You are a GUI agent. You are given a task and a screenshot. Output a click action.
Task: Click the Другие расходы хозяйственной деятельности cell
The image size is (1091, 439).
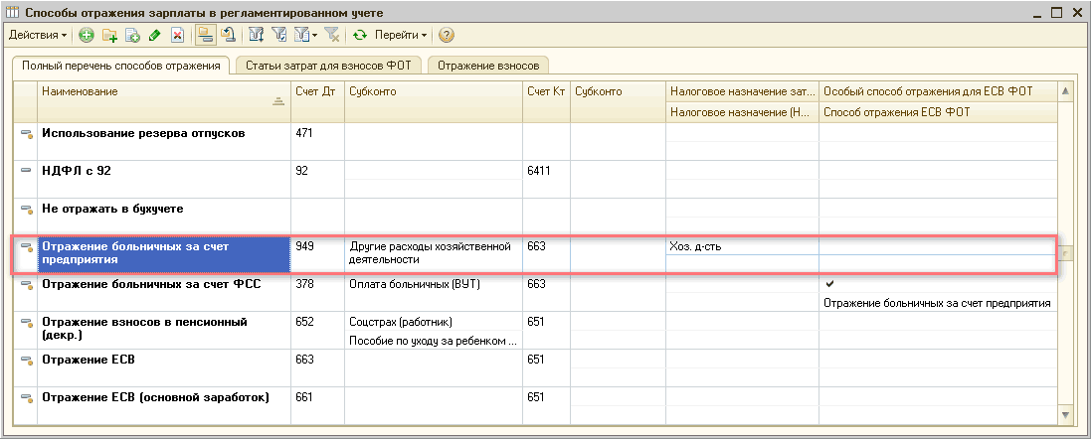[434, 253]
